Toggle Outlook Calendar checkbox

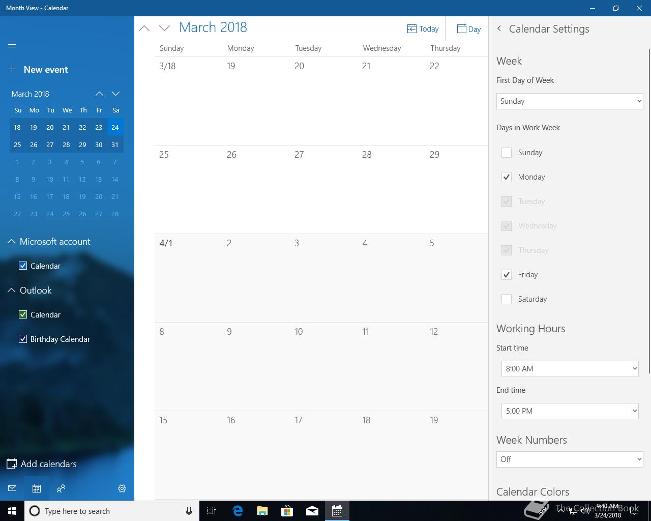click(x=23, y=314)
